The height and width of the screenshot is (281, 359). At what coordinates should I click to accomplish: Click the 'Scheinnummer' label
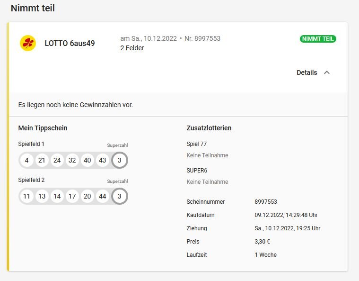pyautogui.click(x=206, y=202)
